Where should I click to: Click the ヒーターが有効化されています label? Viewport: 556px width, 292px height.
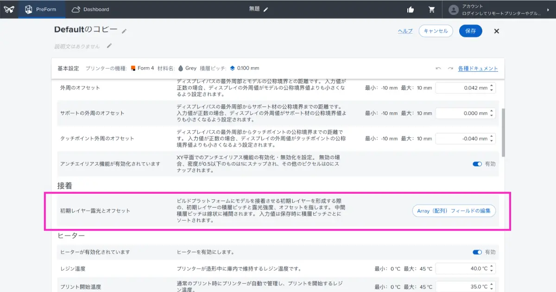(95, 252)
